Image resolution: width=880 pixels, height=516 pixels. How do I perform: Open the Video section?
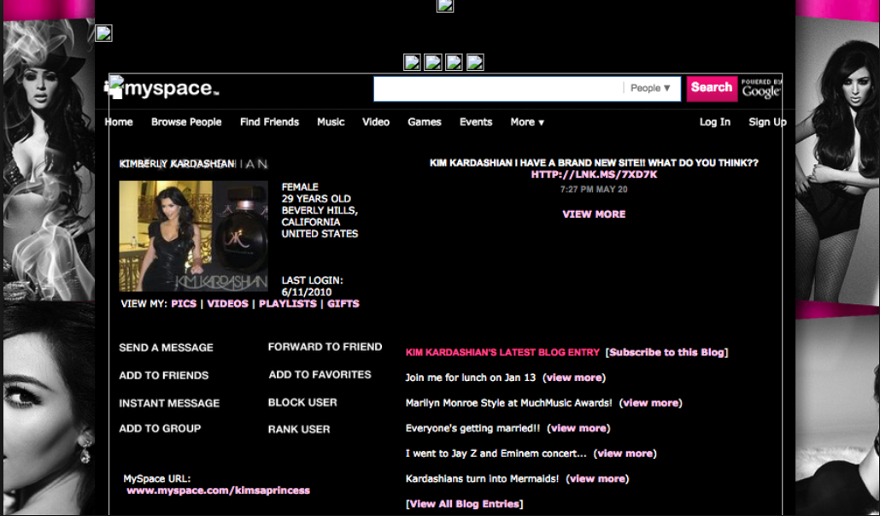coord(375,122)
